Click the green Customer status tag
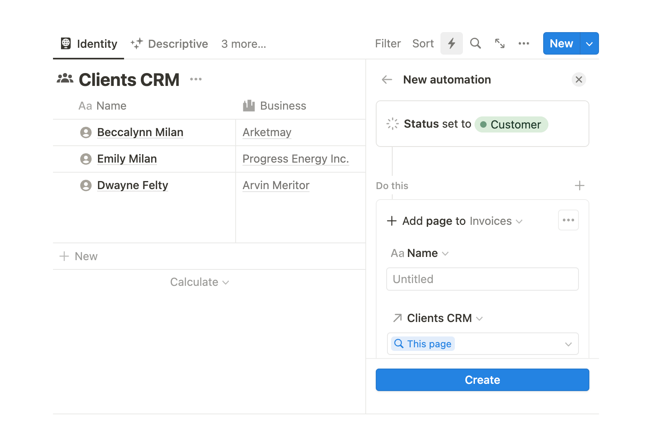Image resolution: width=656 pixels, height=432 pixels. 511,124
